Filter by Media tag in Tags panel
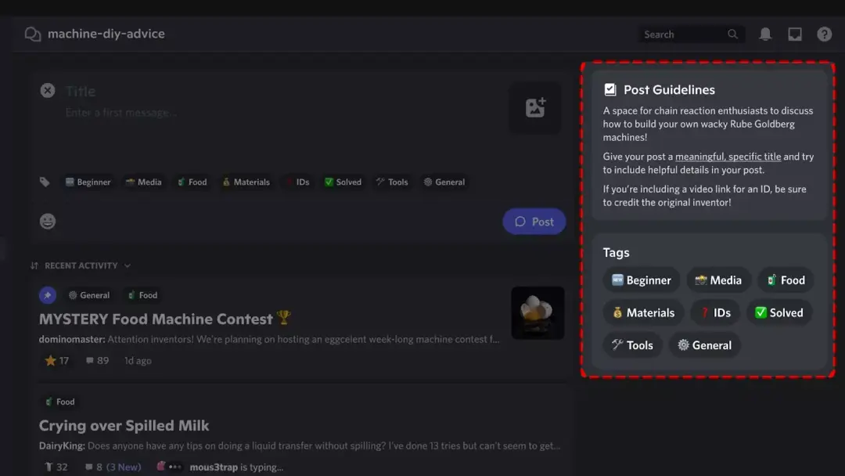Screen dimensions: 845x476 click(x=718, y=280)
